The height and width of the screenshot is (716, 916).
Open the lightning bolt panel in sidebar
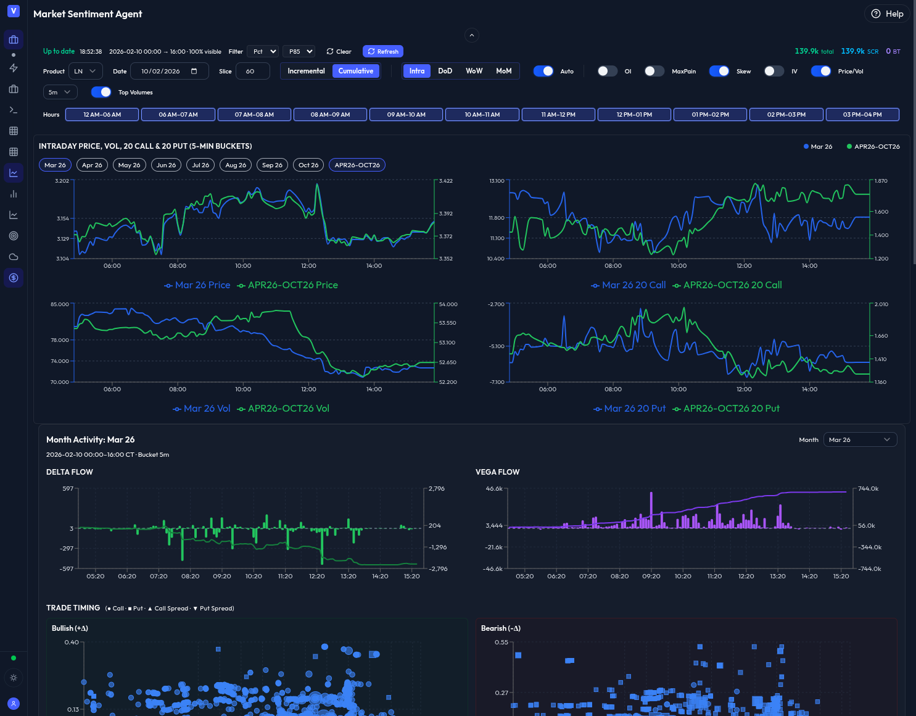(x=14, y=68)
